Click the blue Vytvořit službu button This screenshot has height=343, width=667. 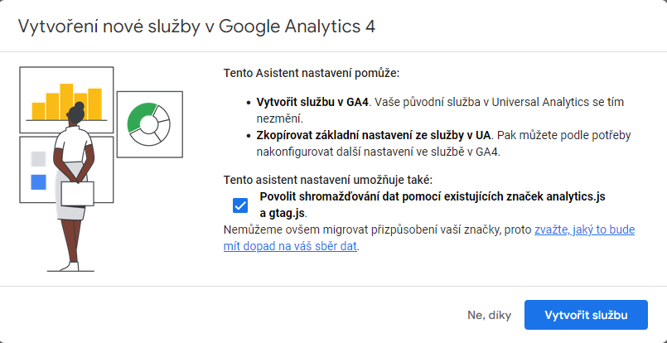click(x=586, y=315)
